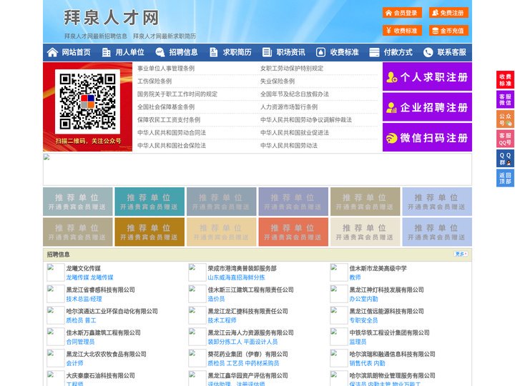Image resolution: width=515 pixels, height=386 pixels.
Task: Click the 企业招聘注册 purple banner
Action: (427, 107)
